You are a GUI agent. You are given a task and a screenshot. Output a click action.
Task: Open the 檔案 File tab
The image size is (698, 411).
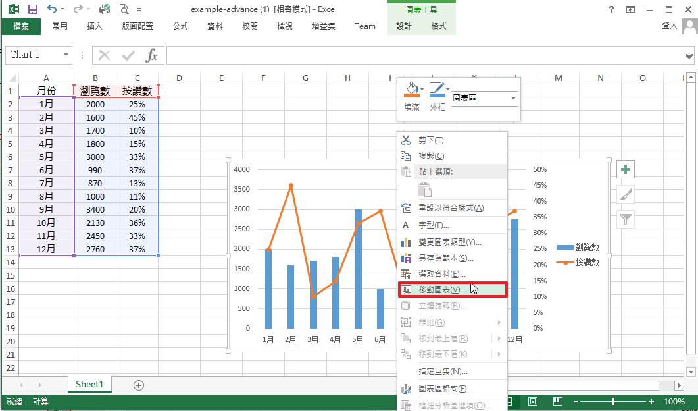[21, 26]
